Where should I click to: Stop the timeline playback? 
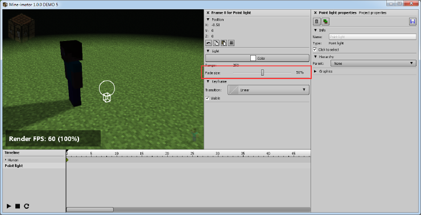[18, 206]
